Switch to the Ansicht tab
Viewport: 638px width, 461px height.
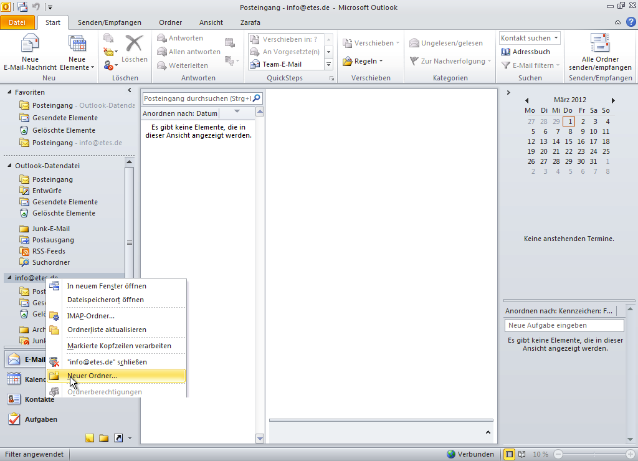point(211,22)
